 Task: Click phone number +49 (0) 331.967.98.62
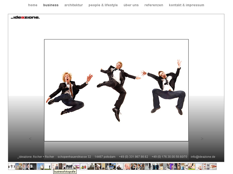(x=134, y=157)
